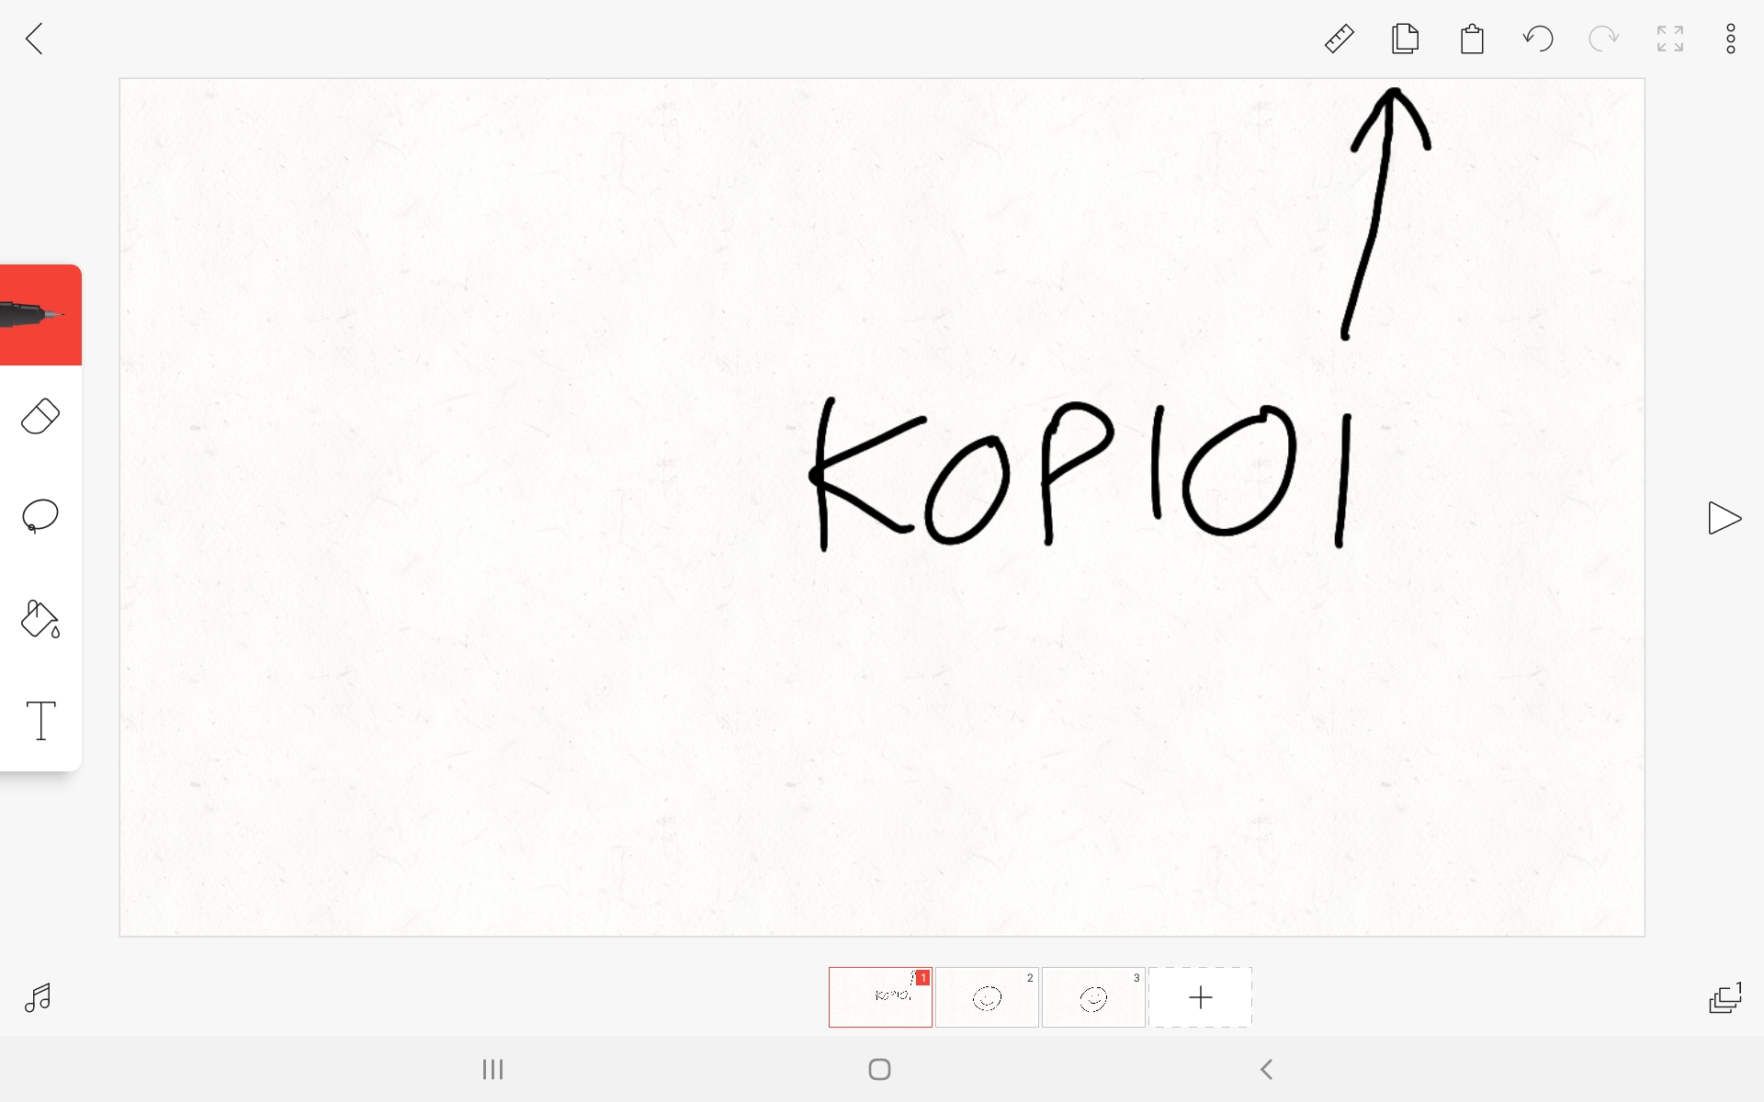Viewport: 1764px width, 1102px height.
Task: Paste from the clipboard icon
Action: 1472,39
